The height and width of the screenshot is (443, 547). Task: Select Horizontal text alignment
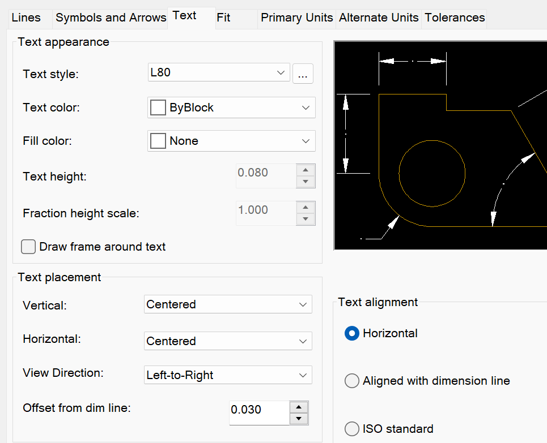(351, 333)
